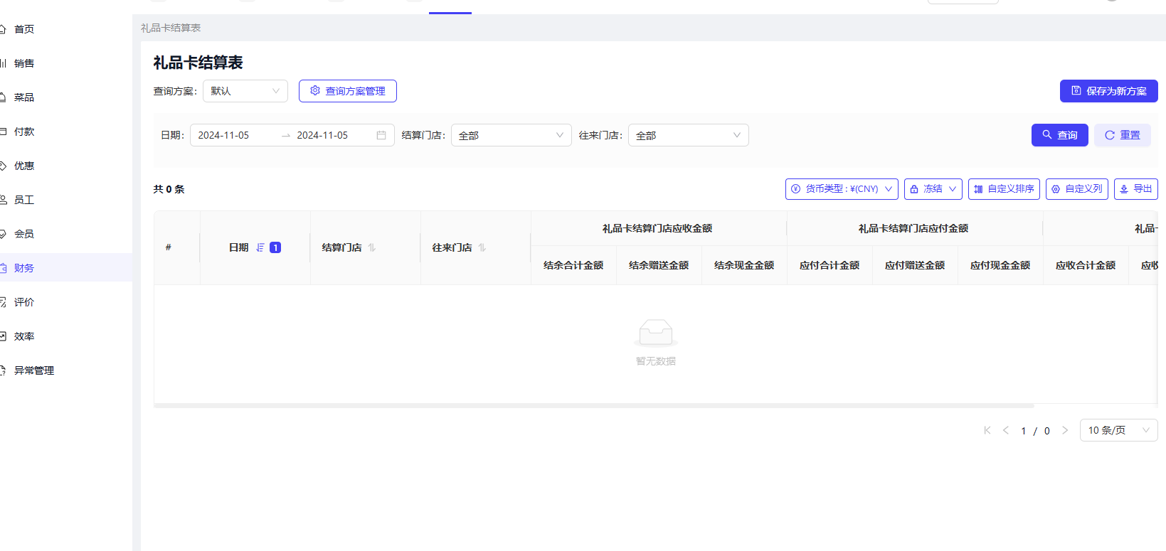The height and width of the screenshot is (551, 1166).
Task: Click 结余赠送金额 column header
Action: click(659, 265)
